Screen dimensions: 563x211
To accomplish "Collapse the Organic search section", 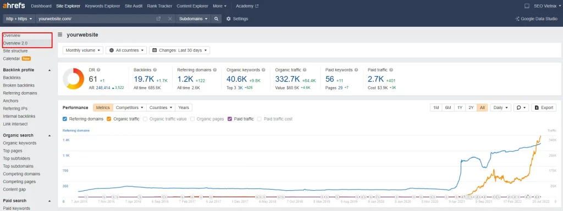I will coord(49,135).
